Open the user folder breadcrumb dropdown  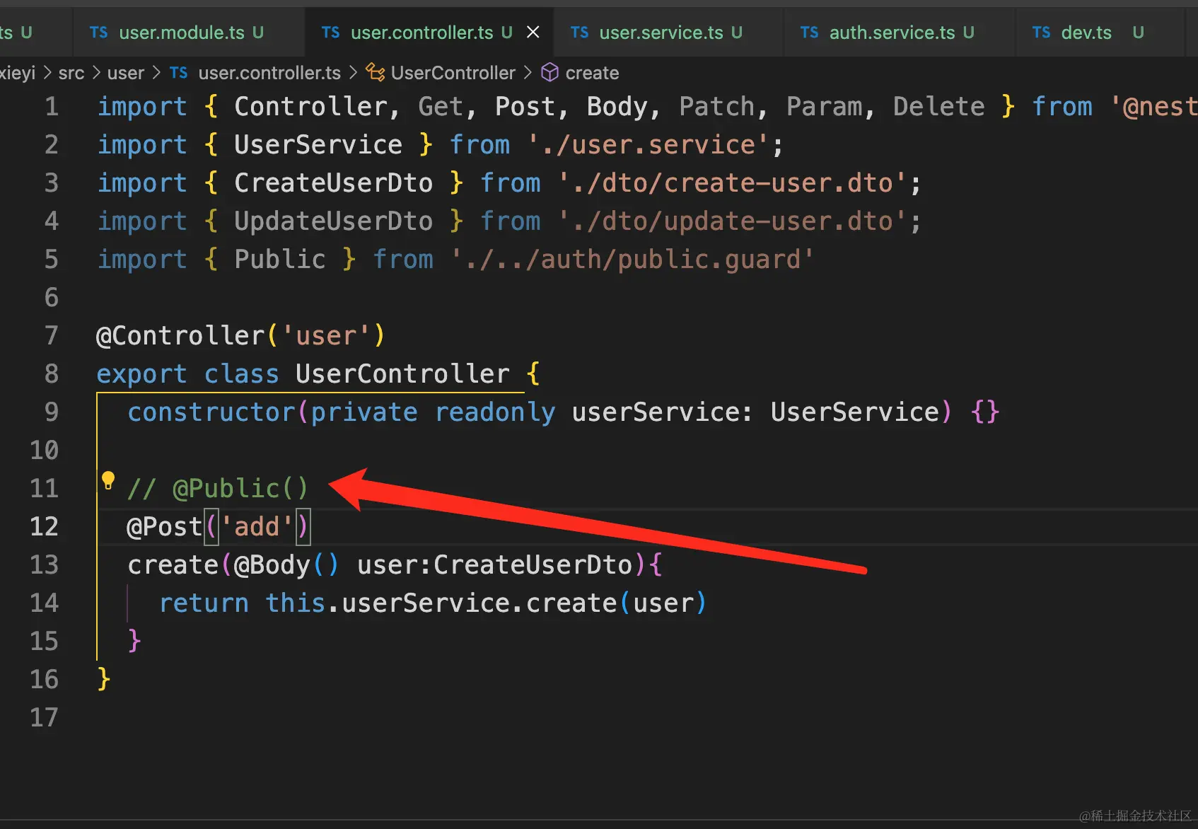pyautogui.click(x=126, y=73)
